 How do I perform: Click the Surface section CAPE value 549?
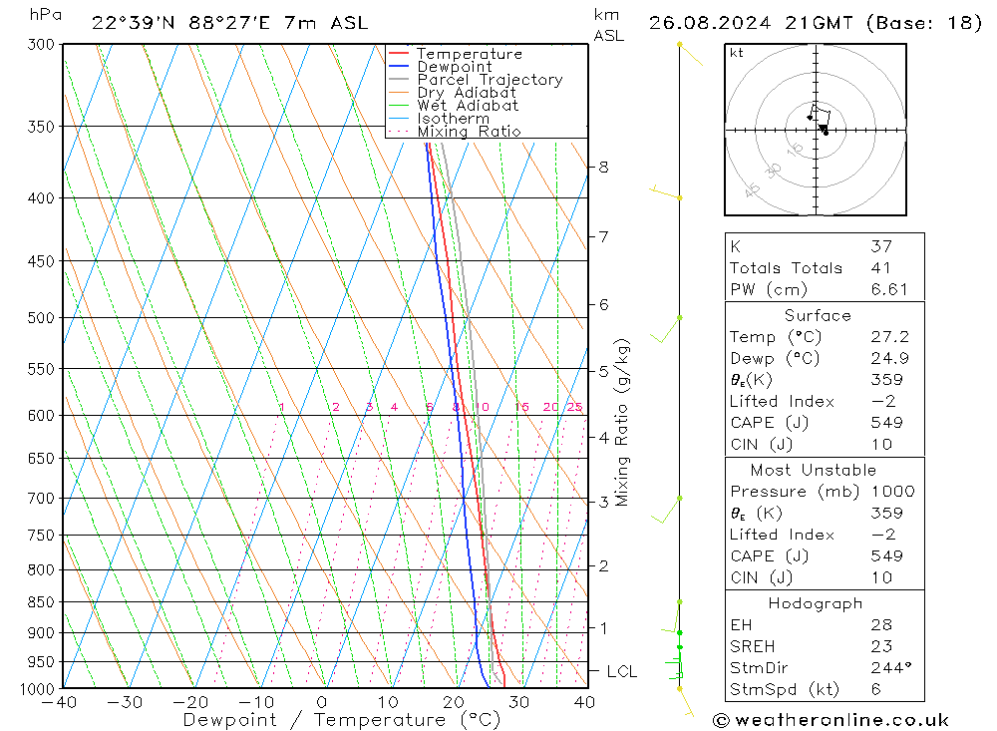click(x=887, y=423)
